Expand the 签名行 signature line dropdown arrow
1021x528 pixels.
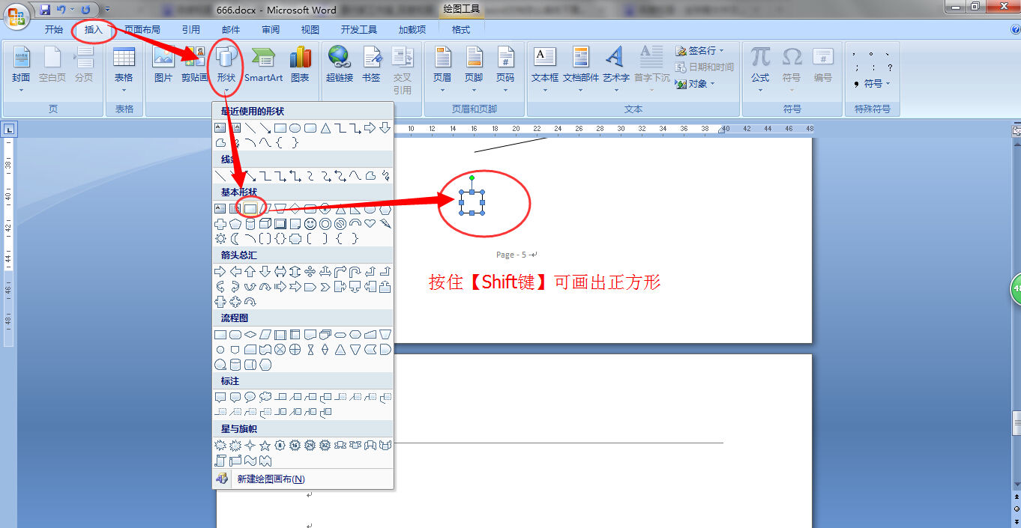coord(722,51)
